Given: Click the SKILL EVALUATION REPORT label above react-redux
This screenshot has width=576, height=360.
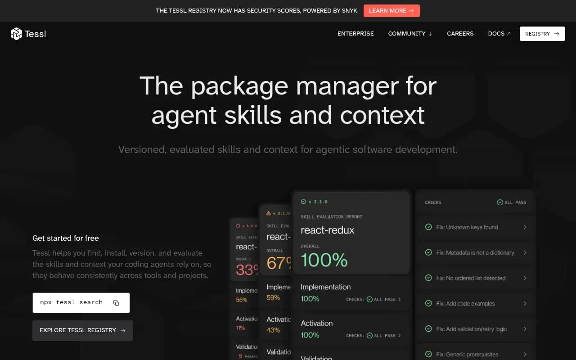Looking at the screenshot, I should coord(332,217).
